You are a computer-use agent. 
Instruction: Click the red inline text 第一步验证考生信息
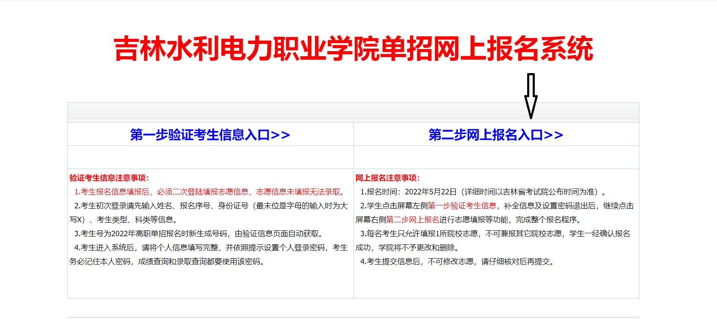coord(462,206)
